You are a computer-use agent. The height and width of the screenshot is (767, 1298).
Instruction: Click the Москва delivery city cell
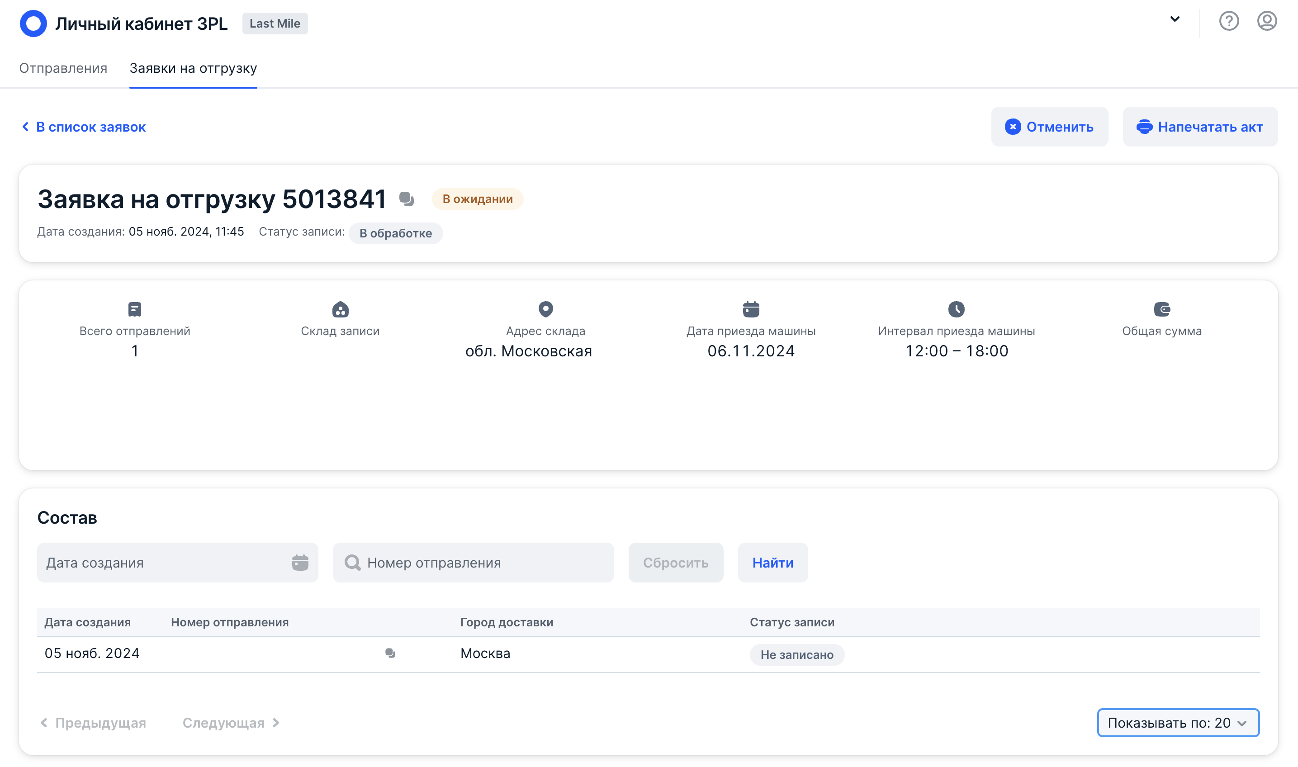[485, 653]
